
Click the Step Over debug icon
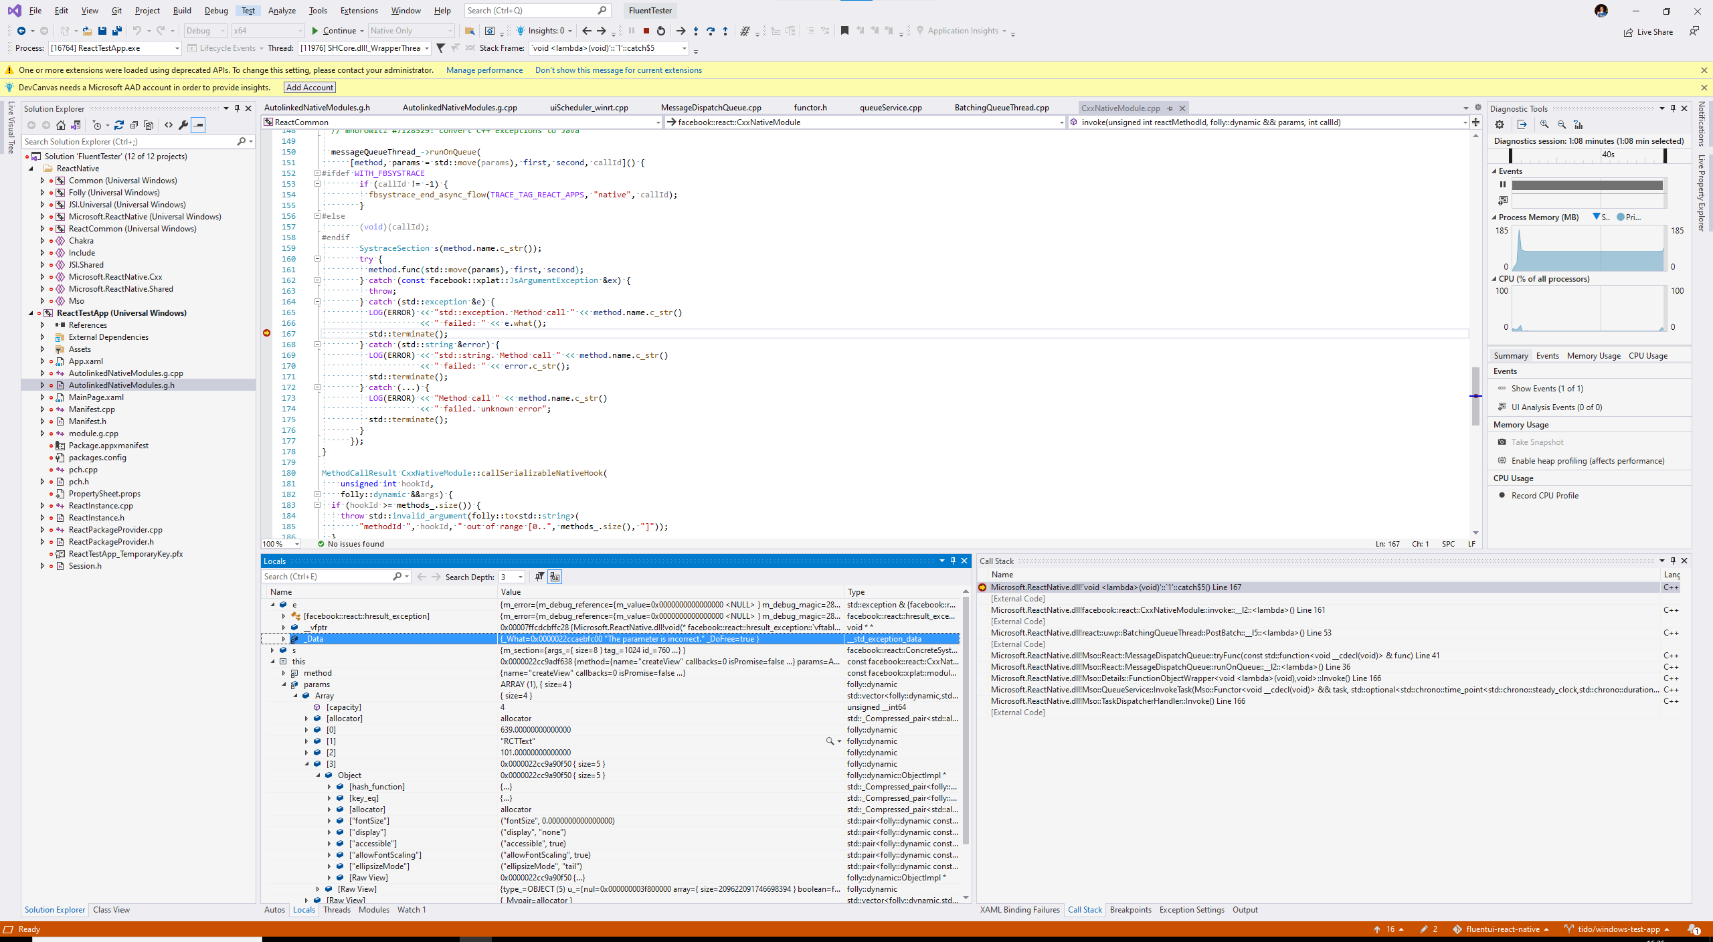710,31
